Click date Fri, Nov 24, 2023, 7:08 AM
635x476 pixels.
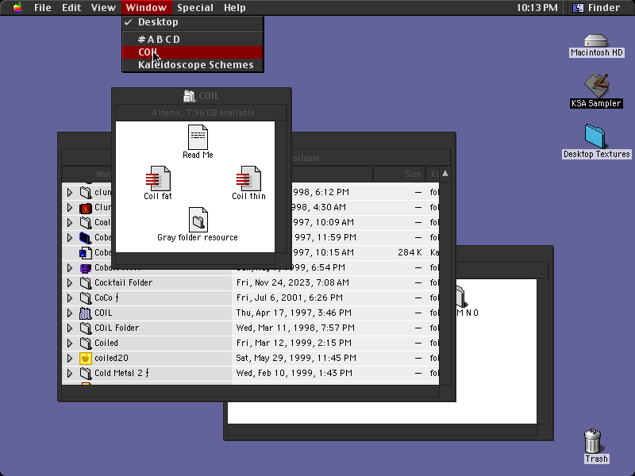pyautogui.click(x=293, y=282)
